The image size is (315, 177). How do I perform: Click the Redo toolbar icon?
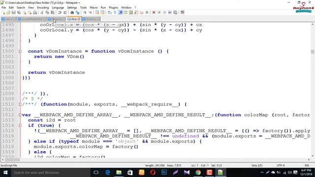coord(65,12)
